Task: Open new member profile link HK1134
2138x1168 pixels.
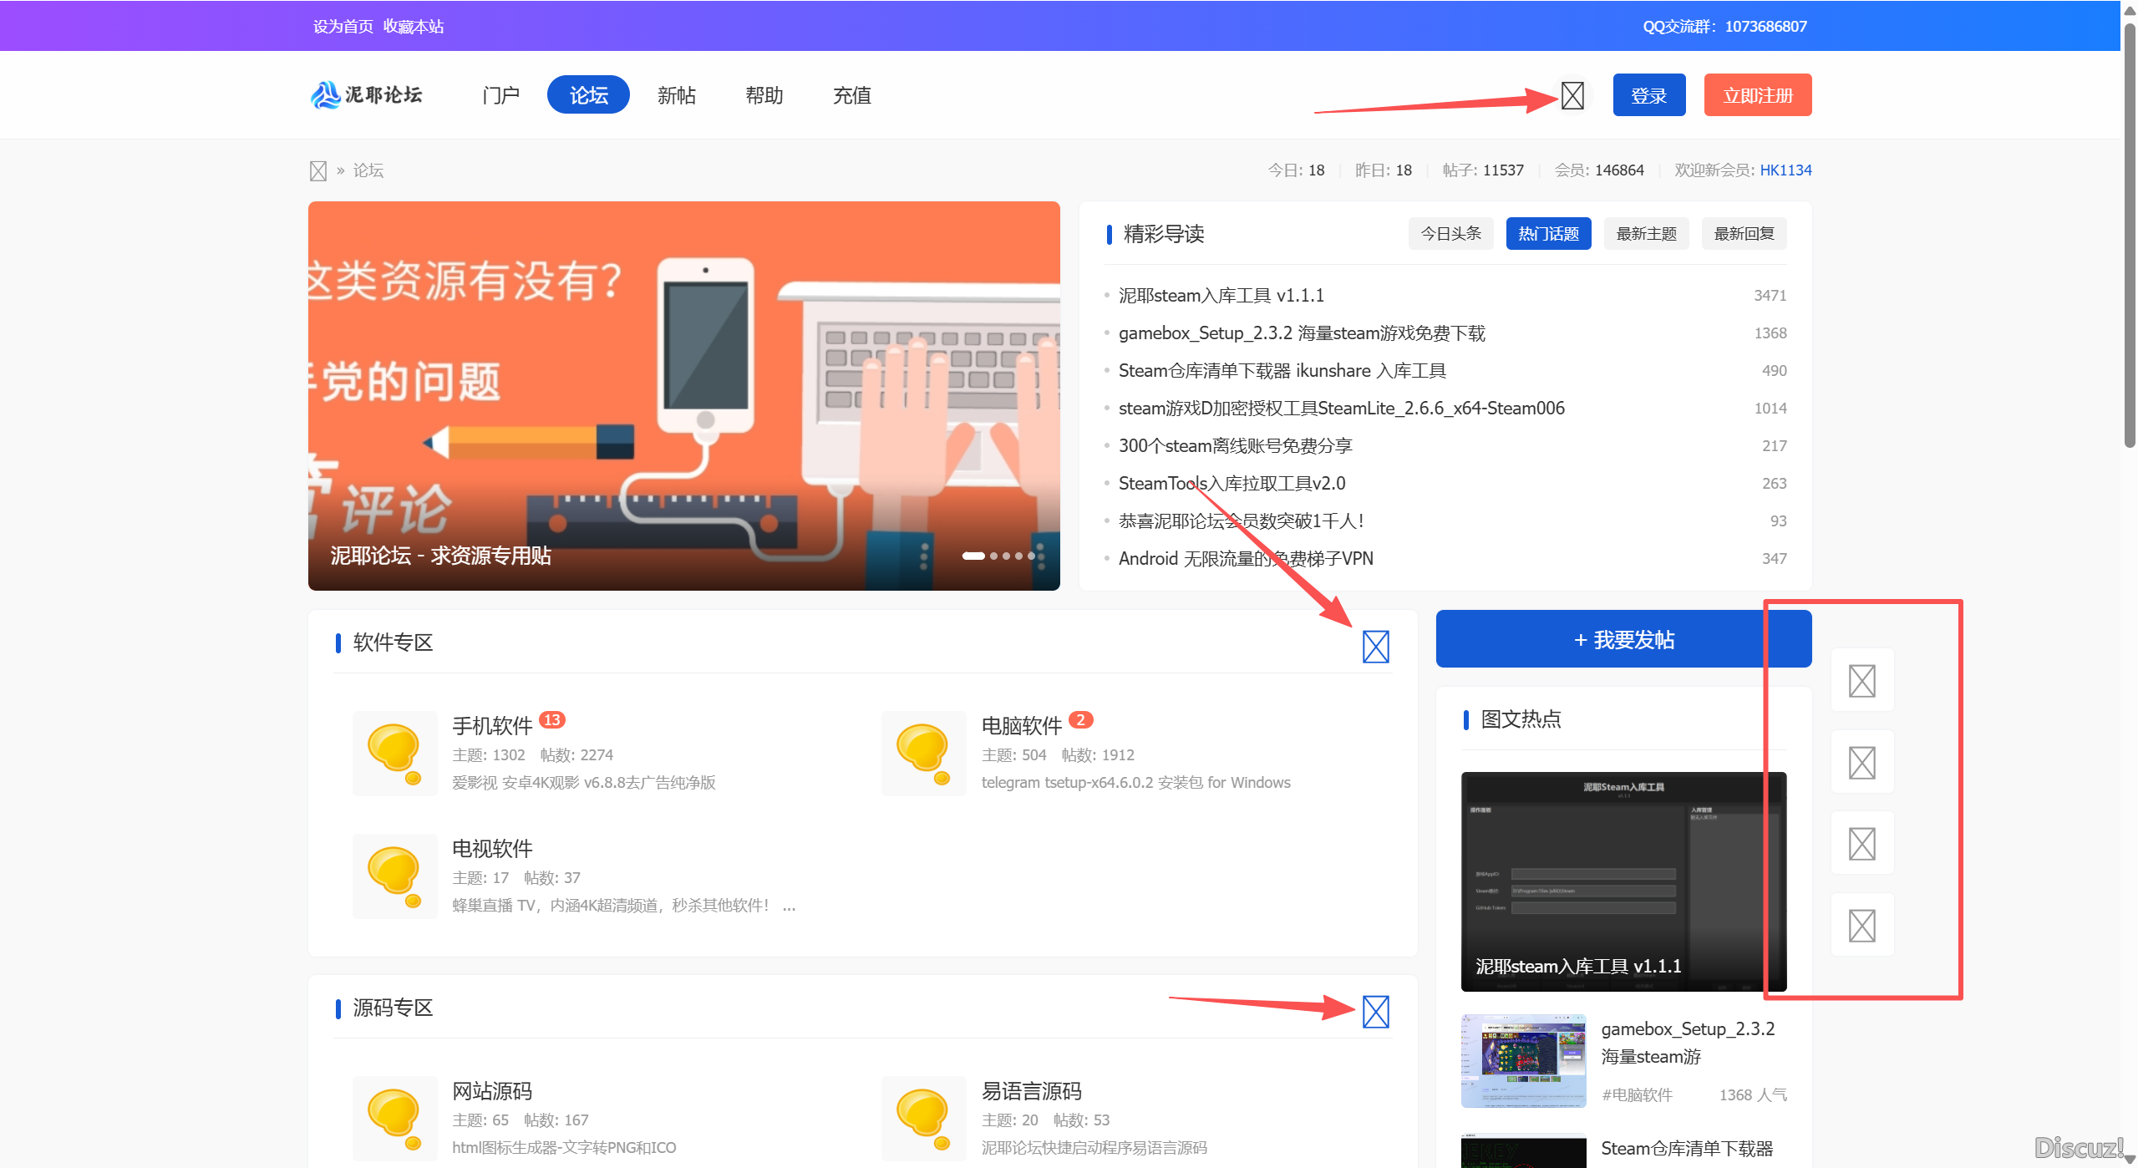Action: click(1785, 170)
